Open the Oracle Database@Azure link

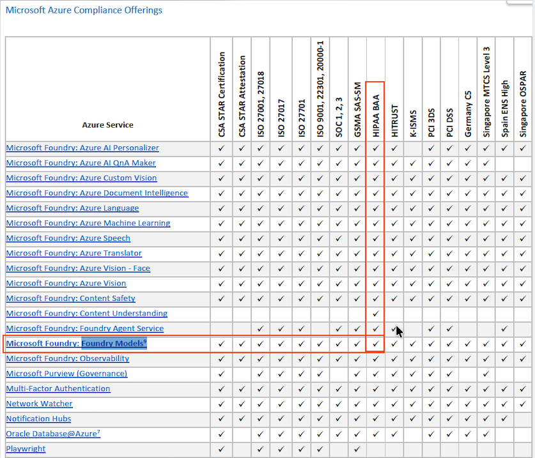[53, 434]
